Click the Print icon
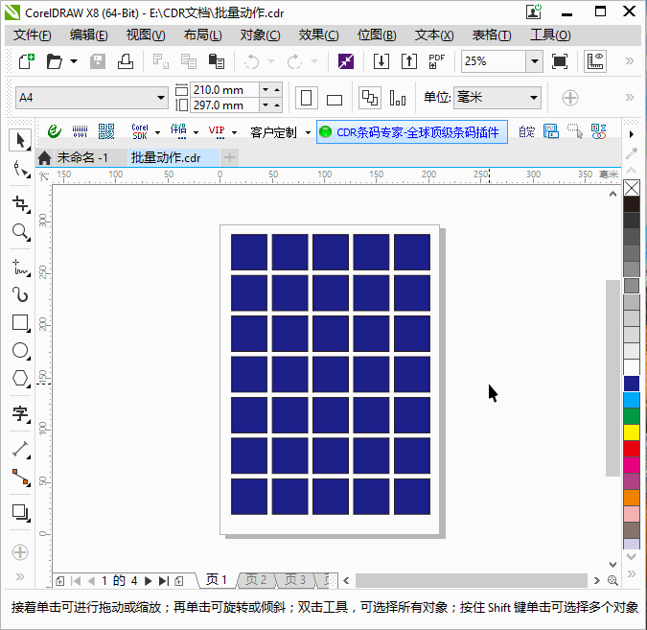The width and height of the screenshot is (647, 630). click(125, 61)
